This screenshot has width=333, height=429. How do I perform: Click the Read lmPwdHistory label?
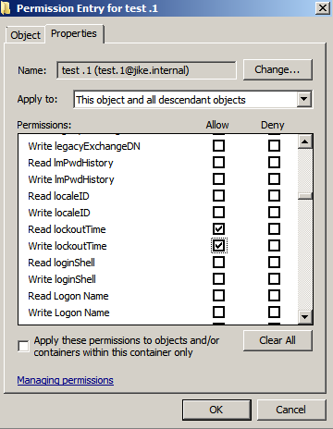pos(70,163)
